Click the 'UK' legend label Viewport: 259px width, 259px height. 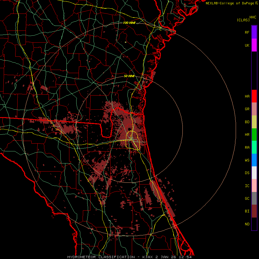coord(247,45)
